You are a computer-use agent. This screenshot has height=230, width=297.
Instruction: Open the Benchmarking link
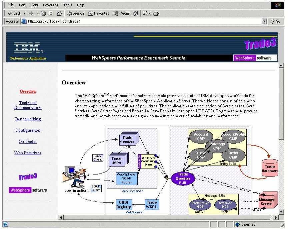pyautogui.click(x=28, y=119)
